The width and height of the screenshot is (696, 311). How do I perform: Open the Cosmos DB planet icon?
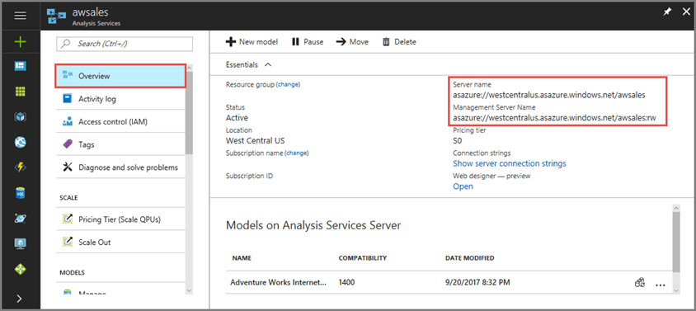click(x=20, y=218)
